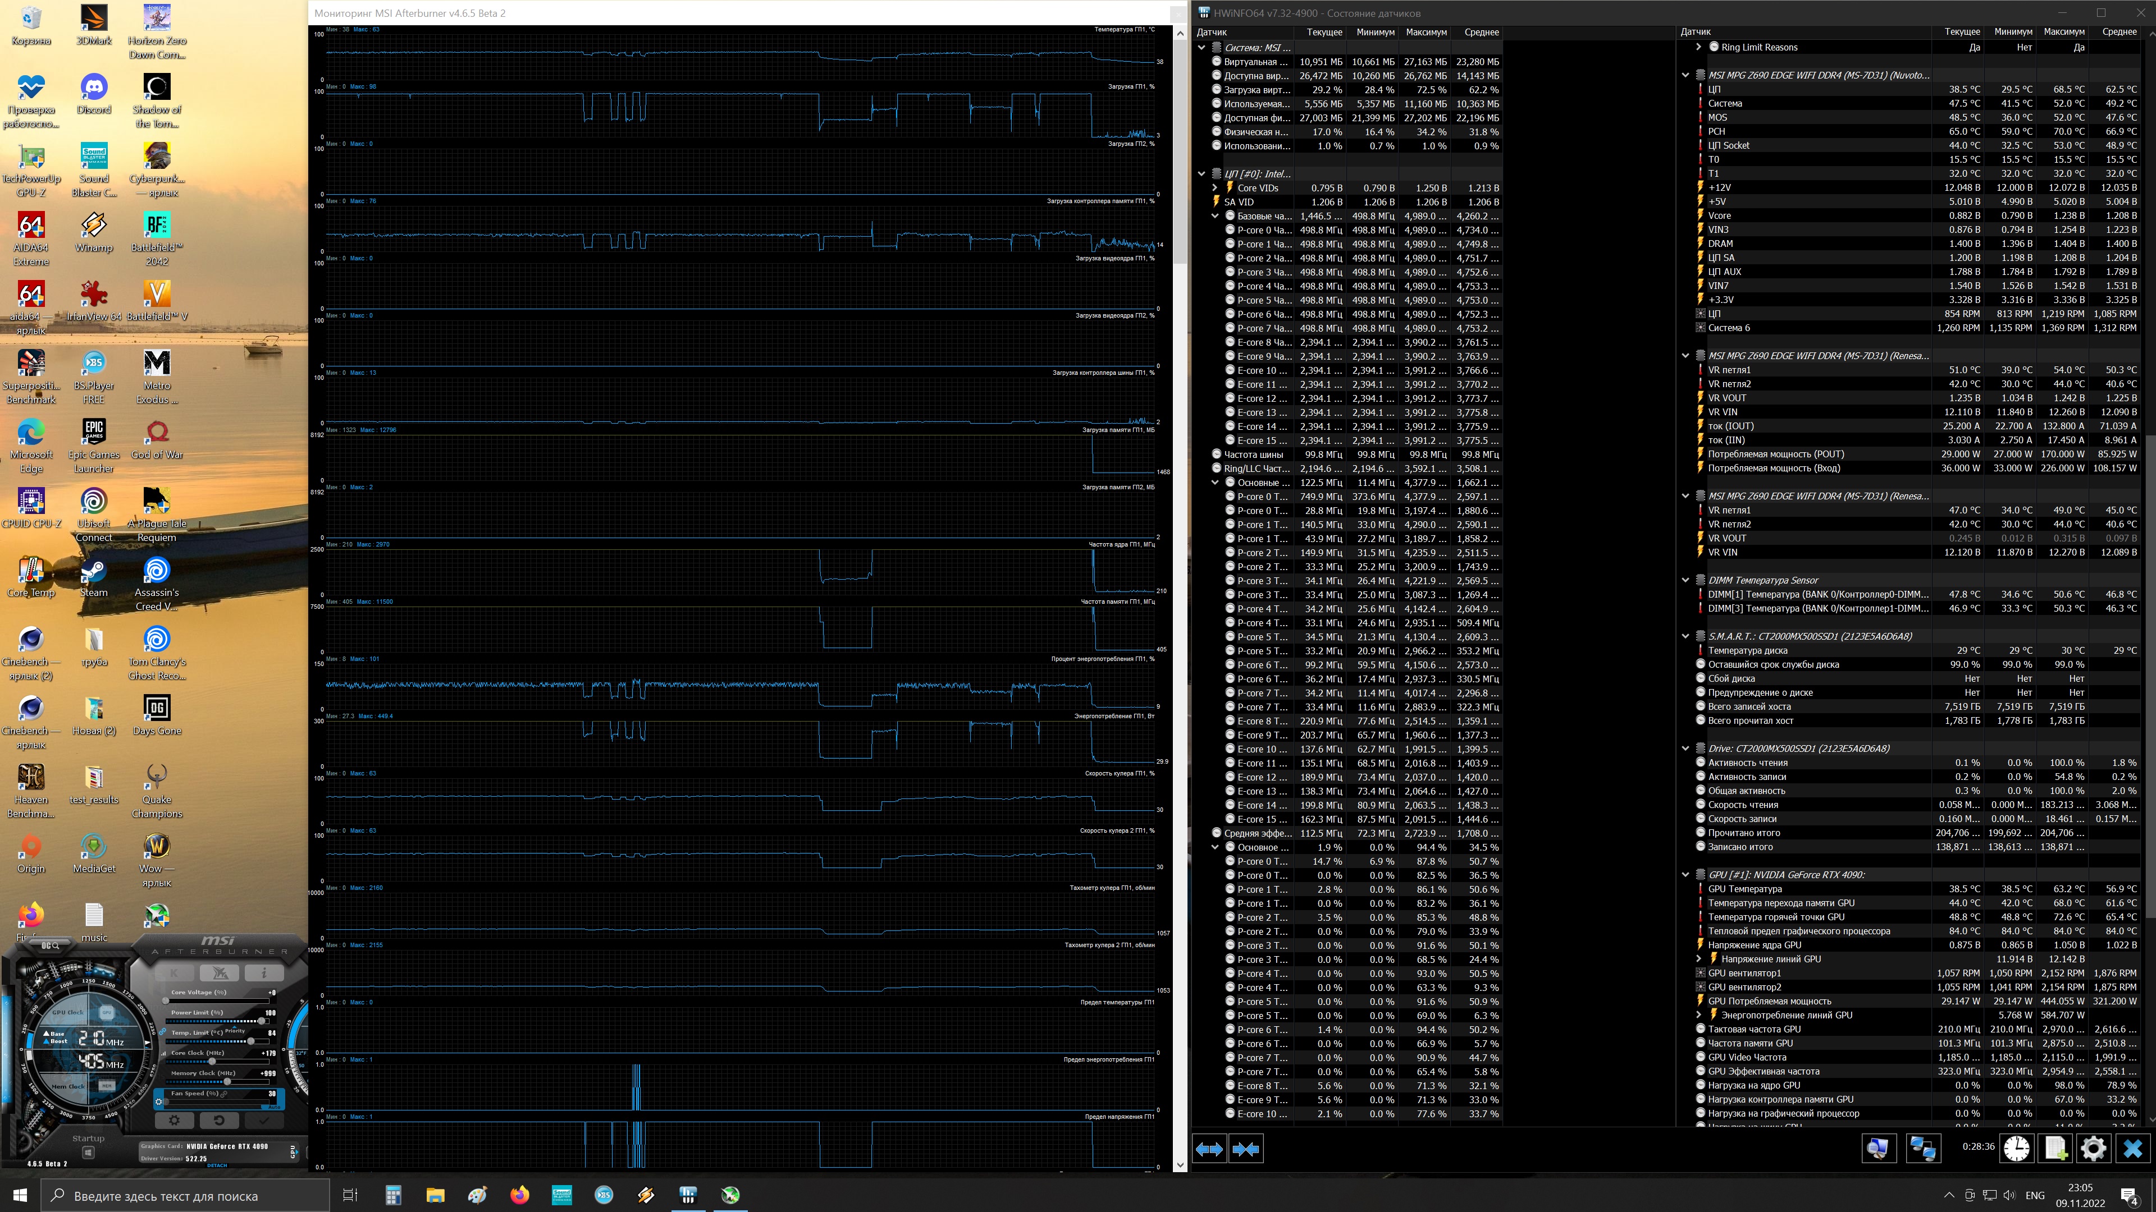Open Afterburner settings gear button
The width and height of the screenshot is (2156, 1212).
click(174, 1120)
